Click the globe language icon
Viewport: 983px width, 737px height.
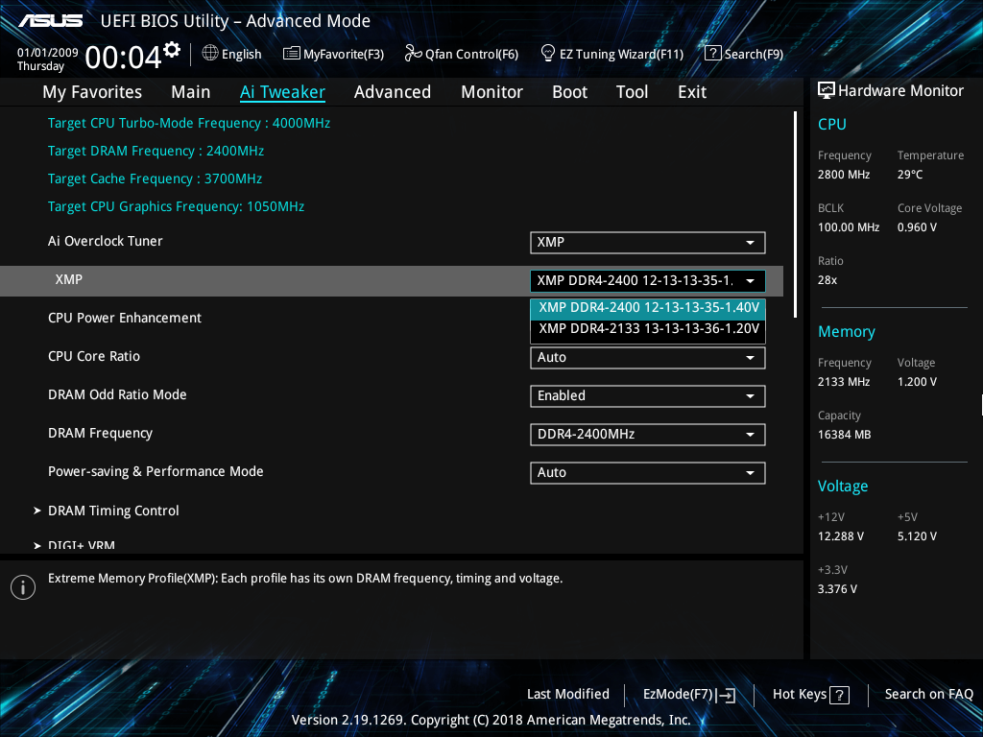click(210, 54)
